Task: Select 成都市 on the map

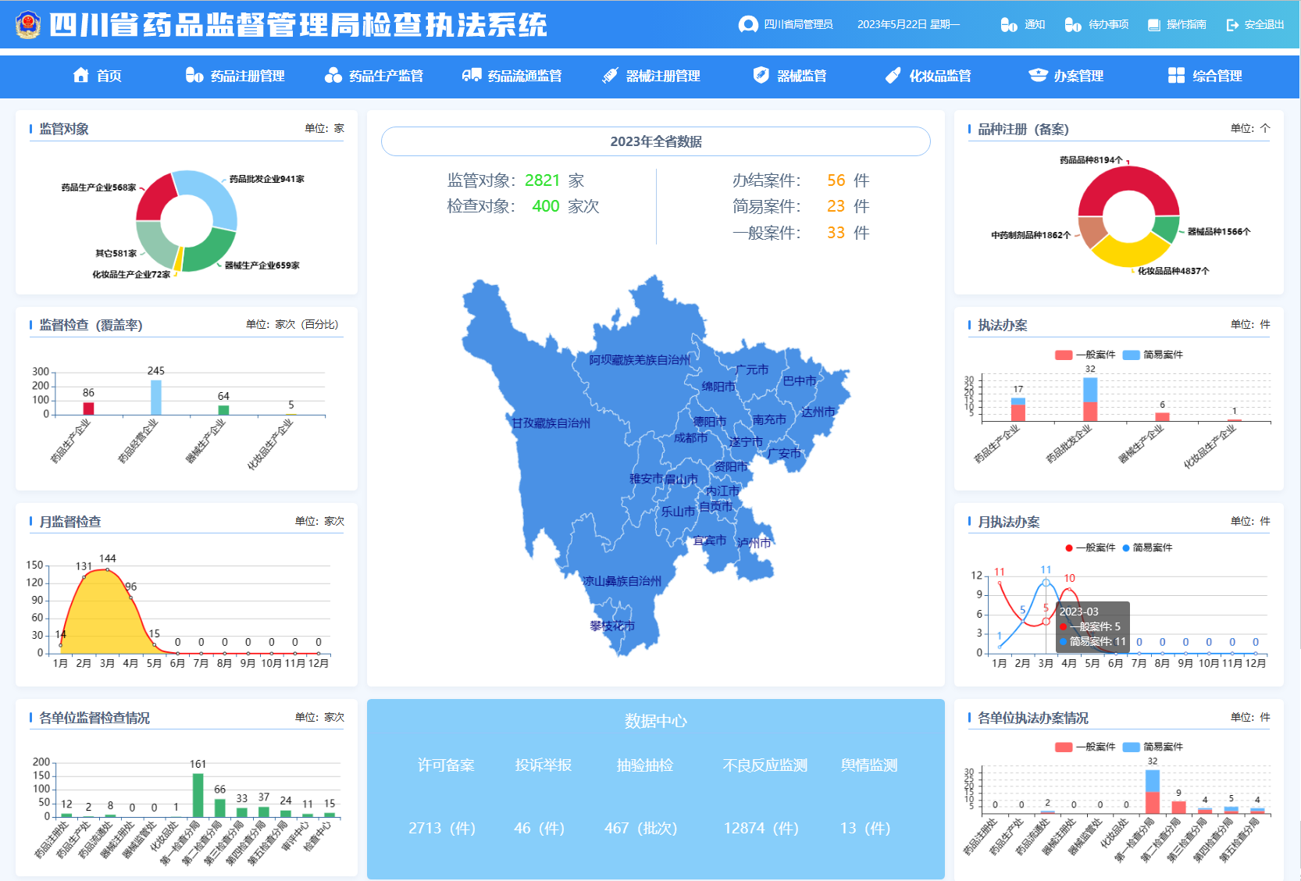Action: coord(690,437)
